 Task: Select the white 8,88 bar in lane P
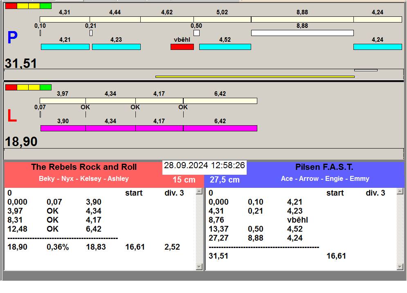point(302,33)
